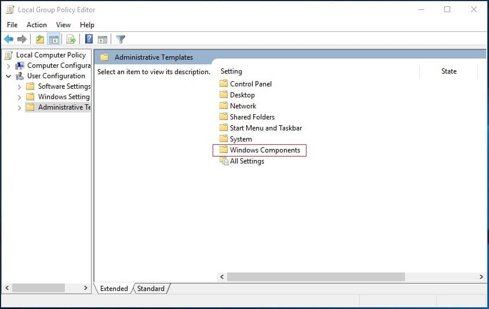This screenshot has height=309, width=489.
Task: Select Local Computer Policy in tree
Action: 51,55
